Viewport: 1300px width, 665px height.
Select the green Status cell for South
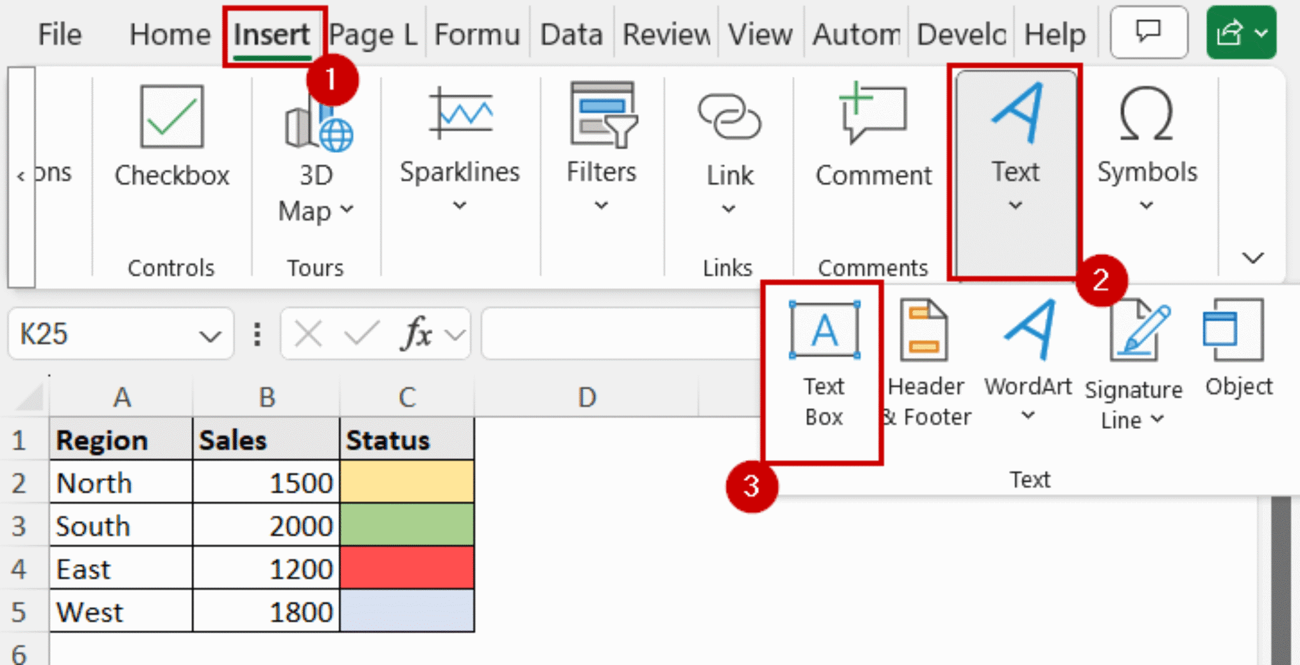(x=408, y=525)
